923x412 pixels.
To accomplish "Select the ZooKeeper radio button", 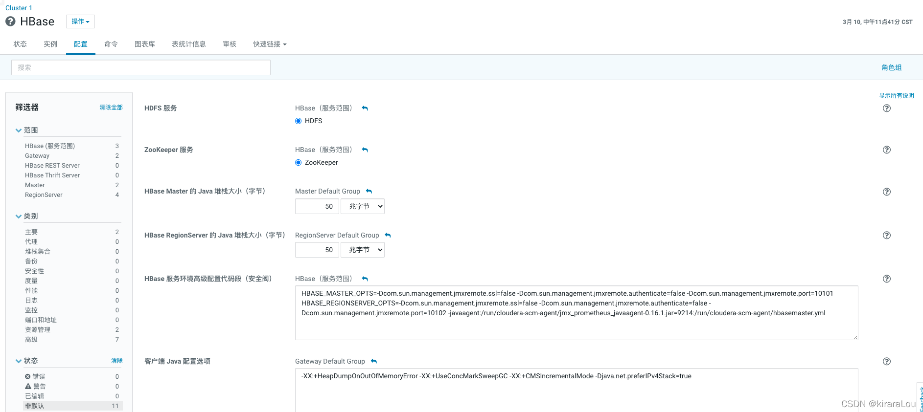I will (298, 163).
